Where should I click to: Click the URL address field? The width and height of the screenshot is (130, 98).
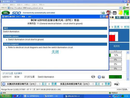click(64, 8)
